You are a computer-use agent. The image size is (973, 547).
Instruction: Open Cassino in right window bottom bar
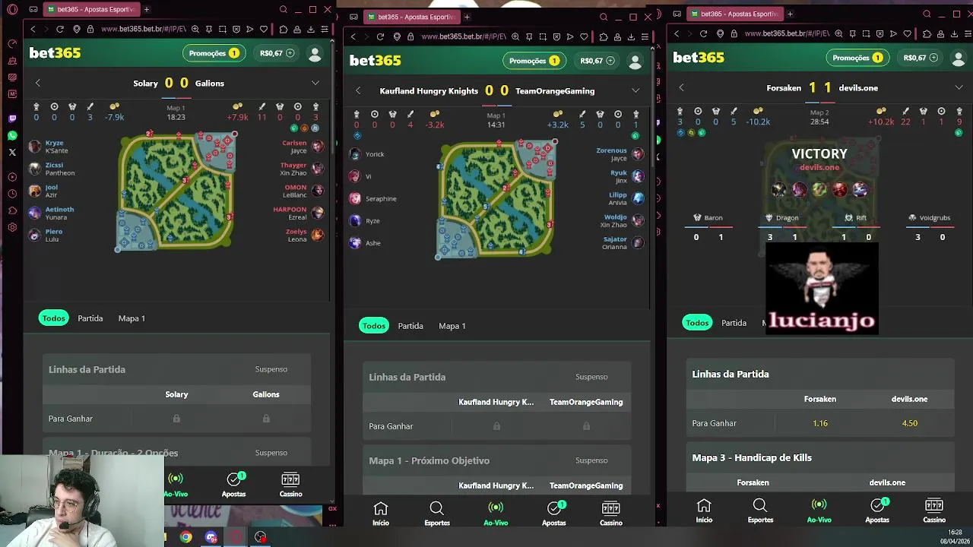pyautogui.click(x=934, y=511)
